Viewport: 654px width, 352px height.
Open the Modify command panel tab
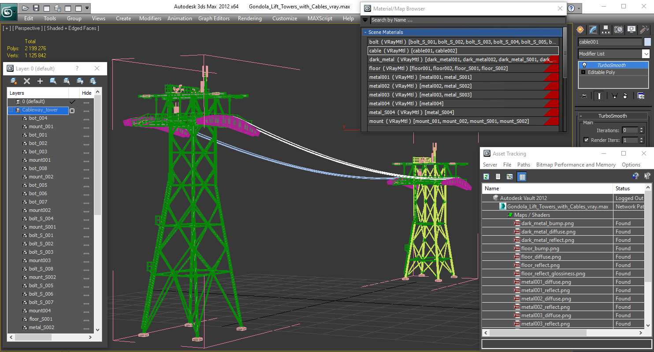[593, 30]
